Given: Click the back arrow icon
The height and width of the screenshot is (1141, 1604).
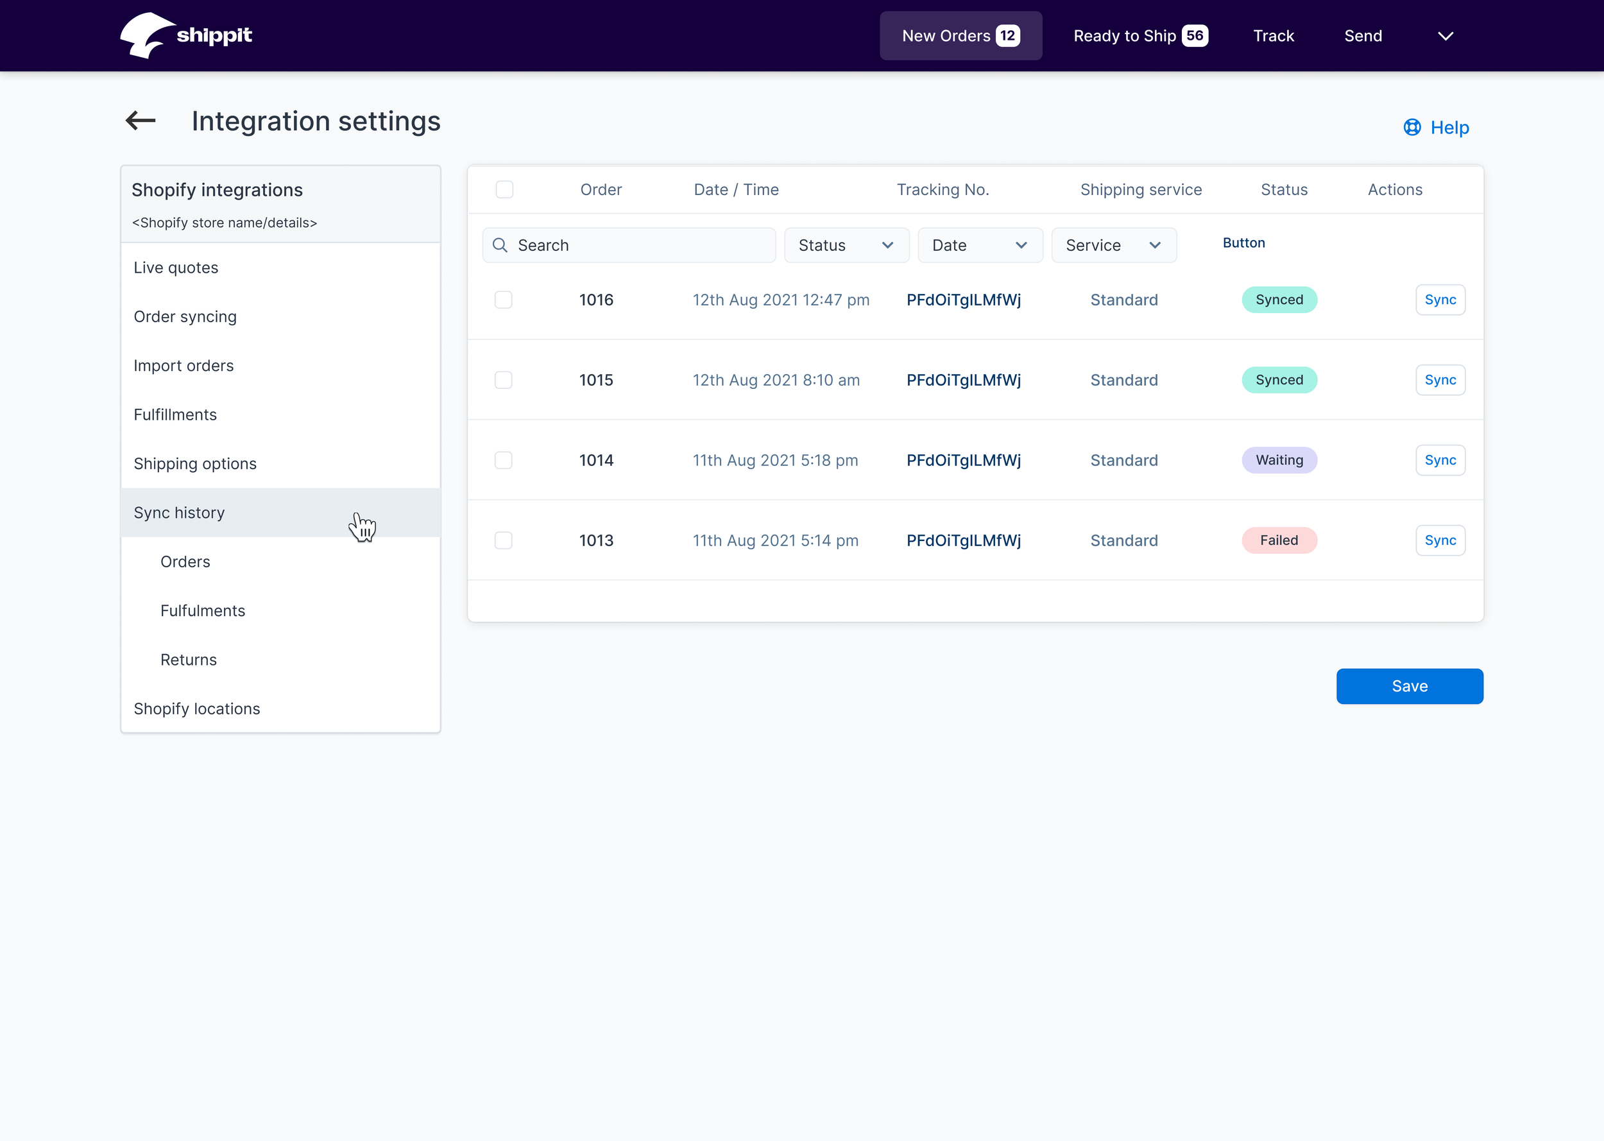Looking at the screenshot, I should point(141,121).
